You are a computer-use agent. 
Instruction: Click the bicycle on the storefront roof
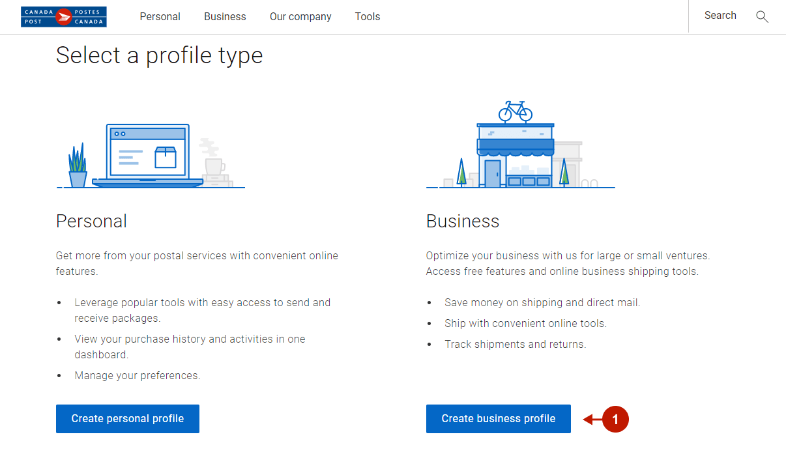click(x=515, y=111)
